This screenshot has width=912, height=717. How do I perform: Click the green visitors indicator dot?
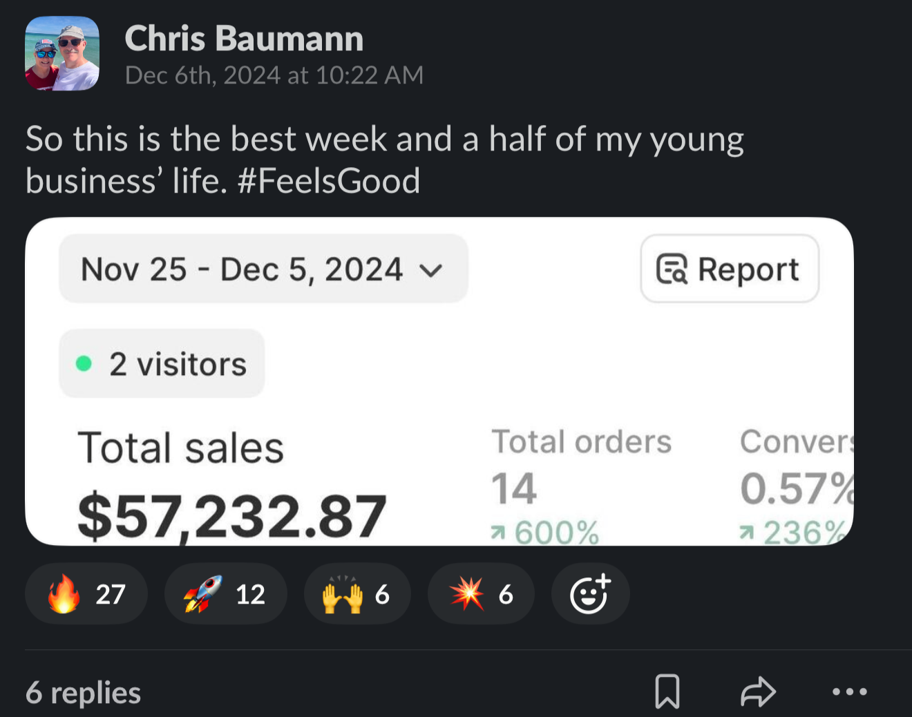click(84, 363)
